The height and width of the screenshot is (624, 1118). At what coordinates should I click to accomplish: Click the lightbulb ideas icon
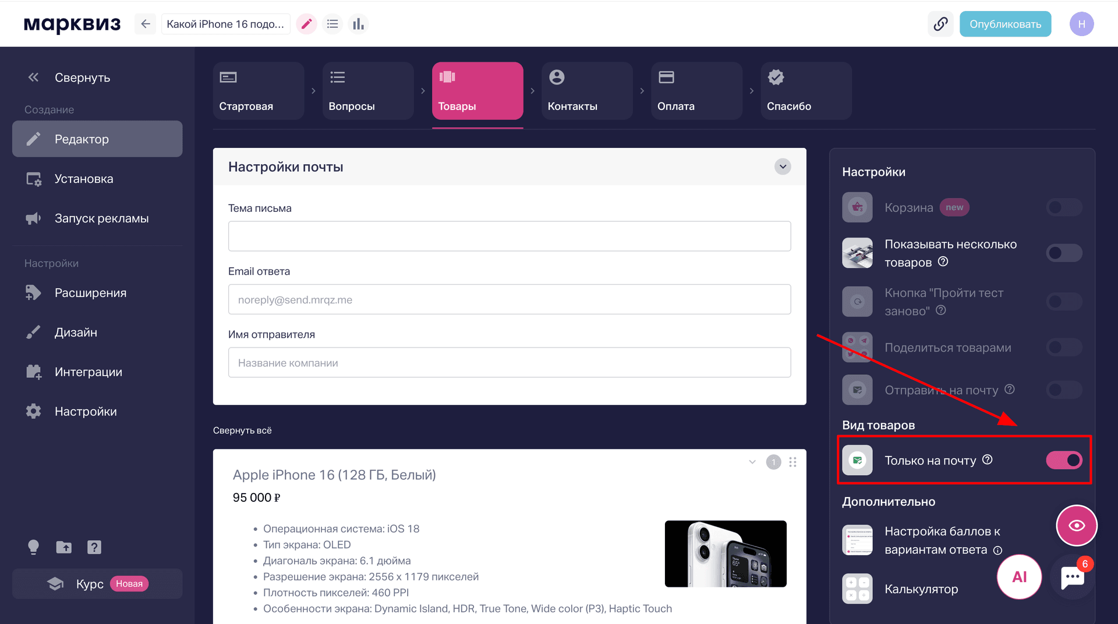coord(33,547)
